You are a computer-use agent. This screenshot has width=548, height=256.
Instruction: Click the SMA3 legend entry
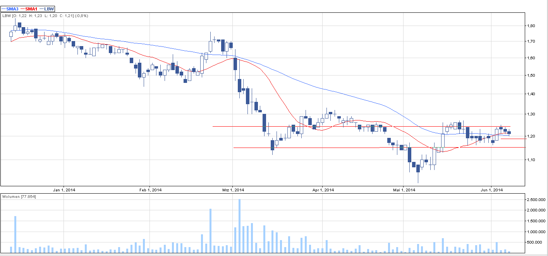(x=11, y=9)
